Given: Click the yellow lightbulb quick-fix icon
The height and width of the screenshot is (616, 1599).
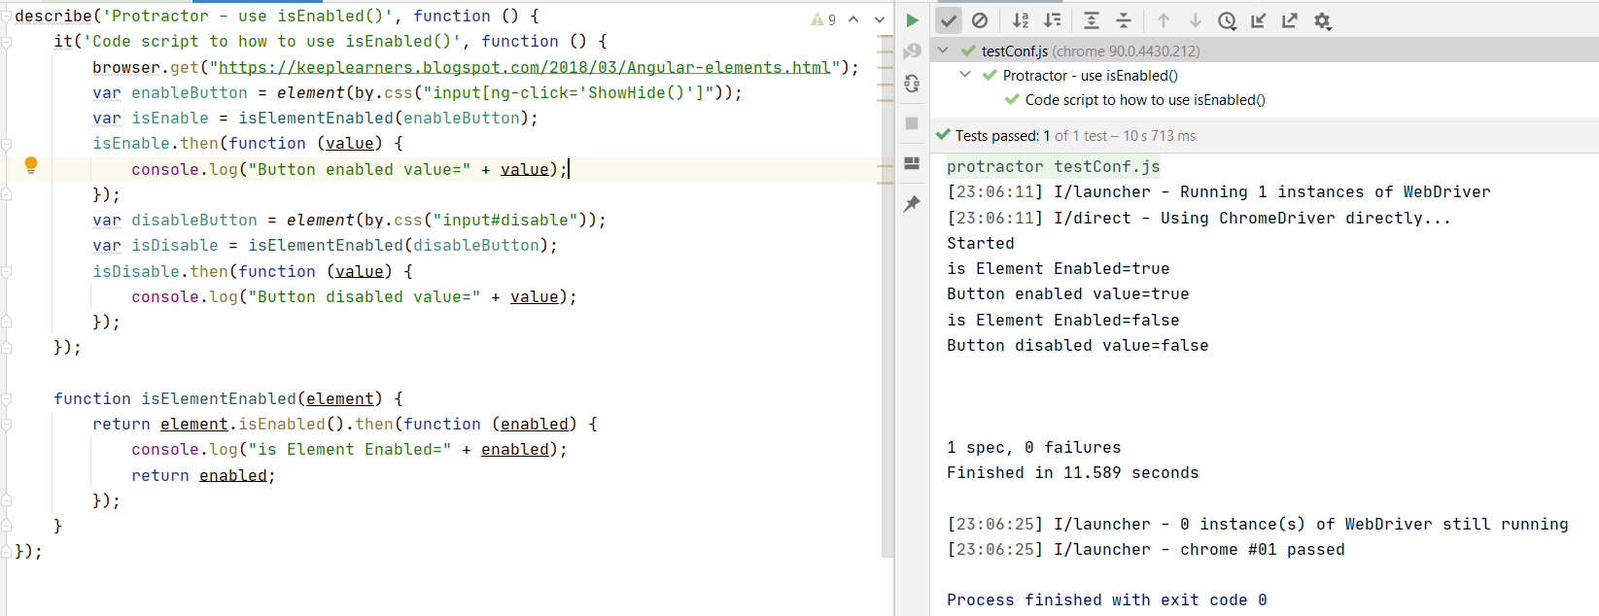Looking at the screenshot, I should [x=31, y=166].
